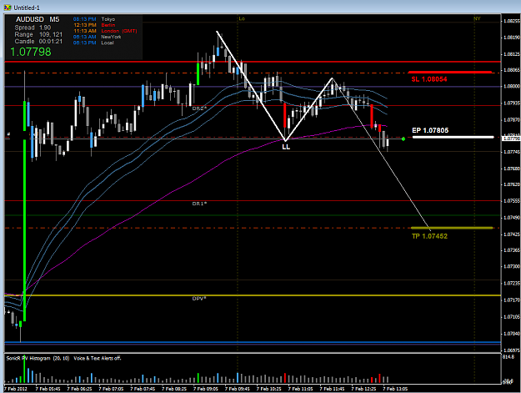Click the 814.8 histogram scale value
Image resolution: width=521 pixels, height=393 pixels.
tap(508, 357)
